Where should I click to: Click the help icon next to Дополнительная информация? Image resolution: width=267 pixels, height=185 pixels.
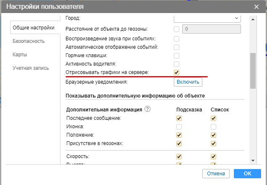click(147, 109)
